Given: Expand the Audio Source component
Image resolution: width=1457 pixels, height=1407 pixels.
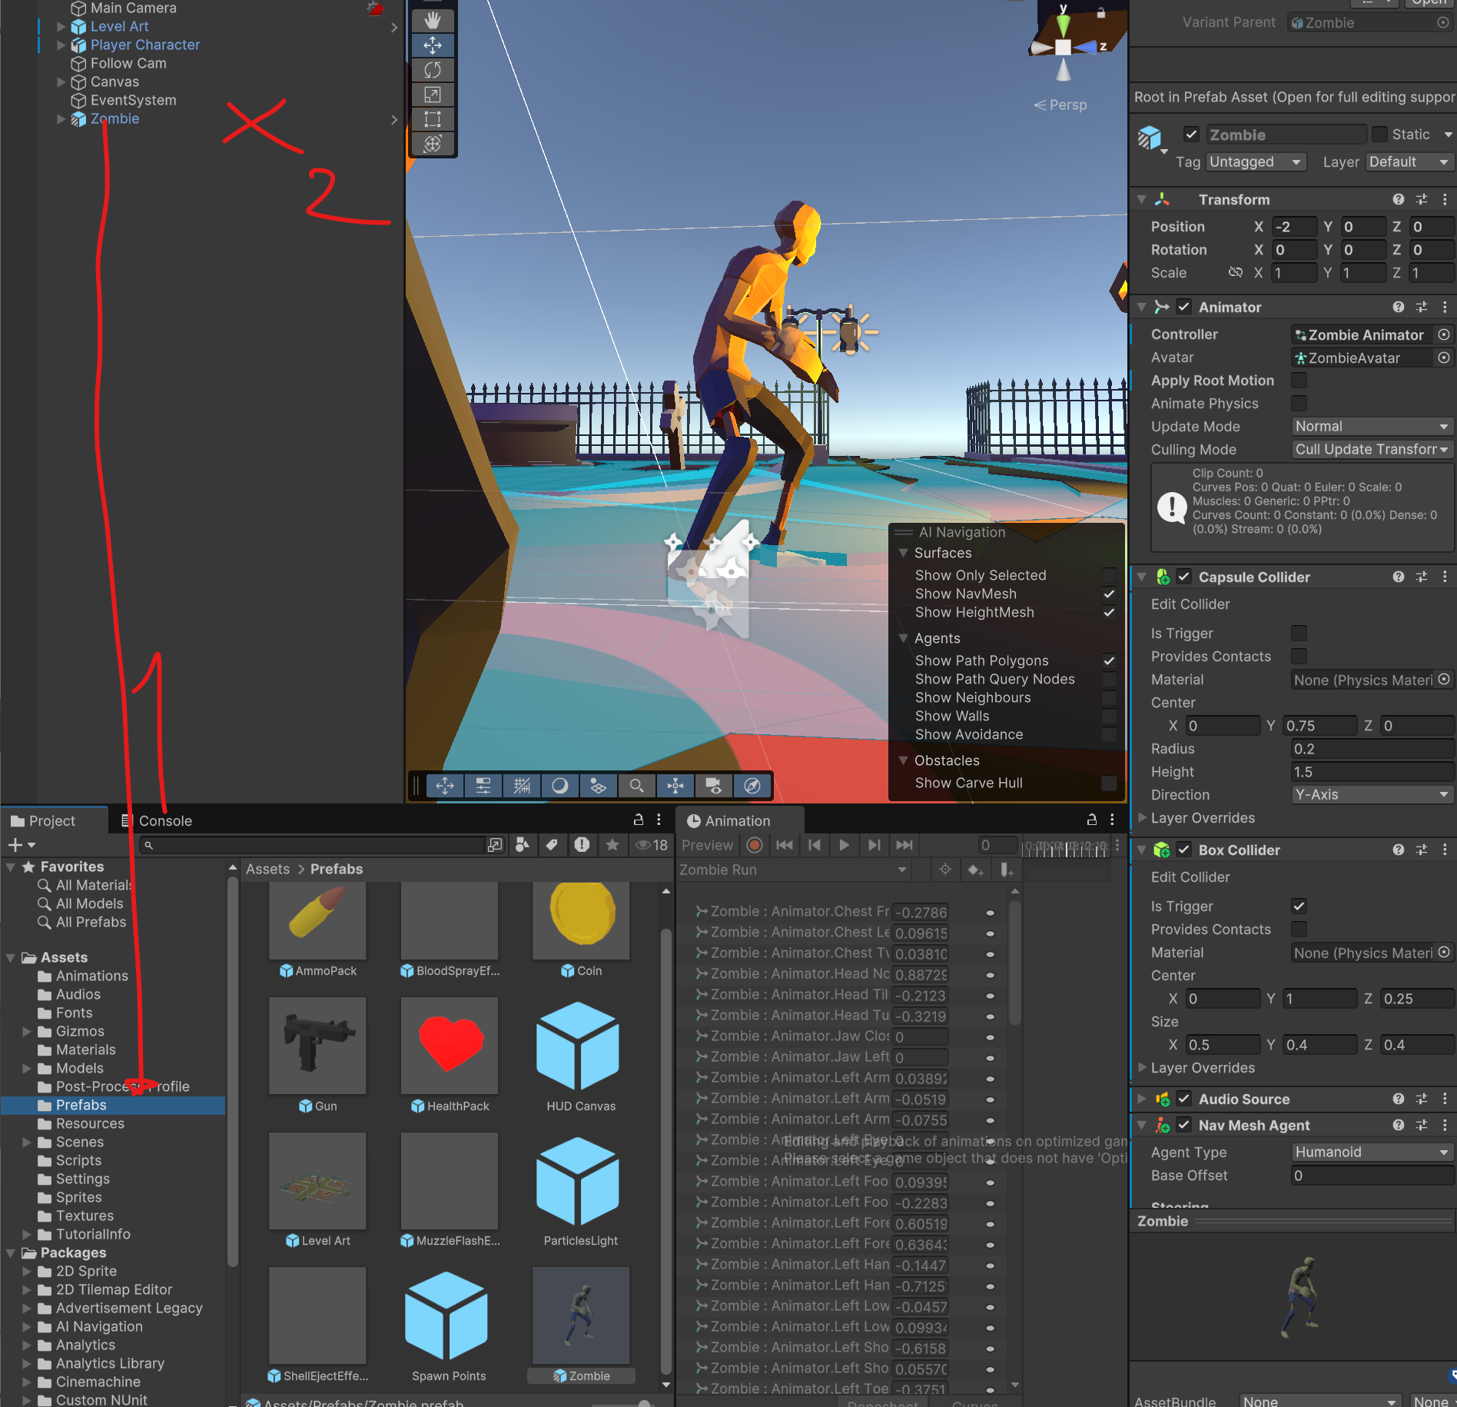Looking at the screenshot, I should 1142,1099.
